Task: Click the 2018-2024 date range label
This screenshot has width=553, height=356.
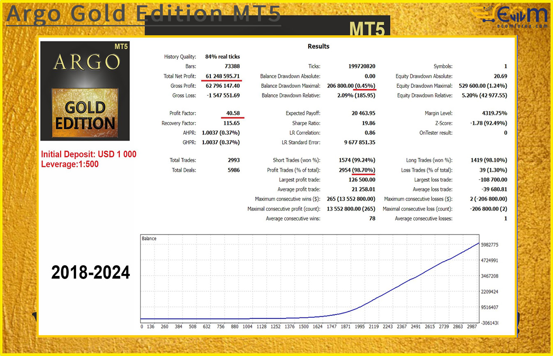Action: [91, 272]
